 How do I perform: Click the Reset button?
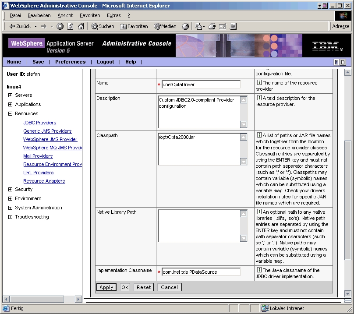coord(144,287)
